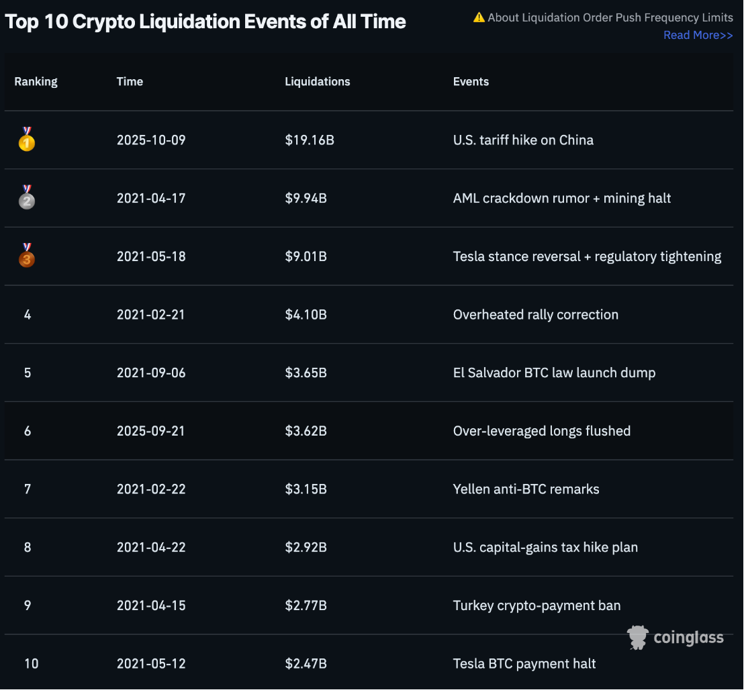The image size is (744, 690).
Task: Select the 2025-10-09 date cell
Action: click(x=151, y=140)
